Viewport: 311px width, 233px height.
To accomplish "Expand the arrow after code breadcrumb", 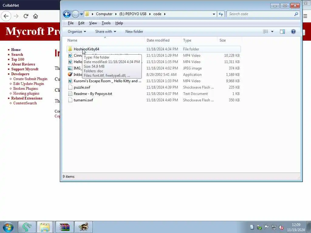I will [165, 14].
